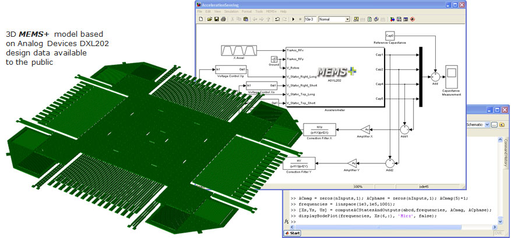Click the ode45 solver status entry
Image resolution: width=511 pixels, height=238 pixels.
(424, 187)
